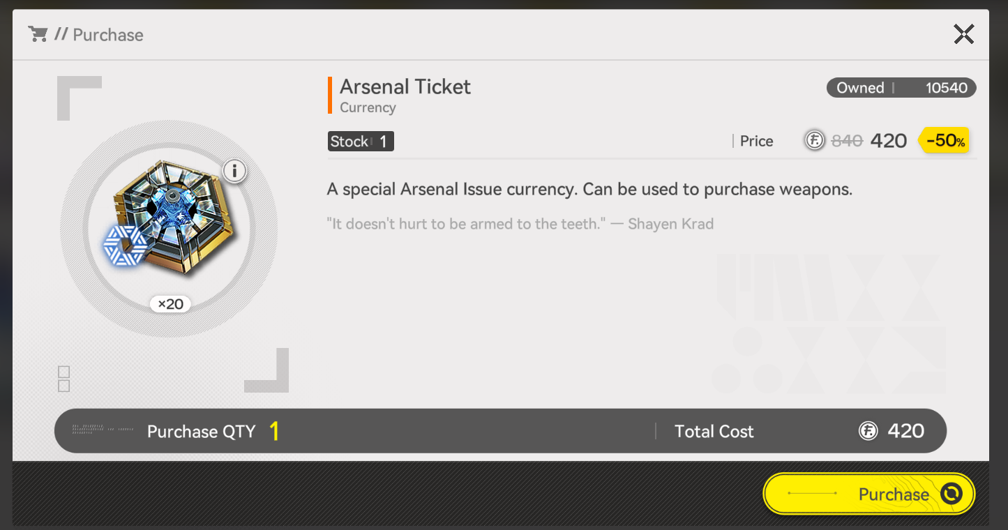
Task: Click the crossed-out 840 original price
Action: click(x=847, y=141)
